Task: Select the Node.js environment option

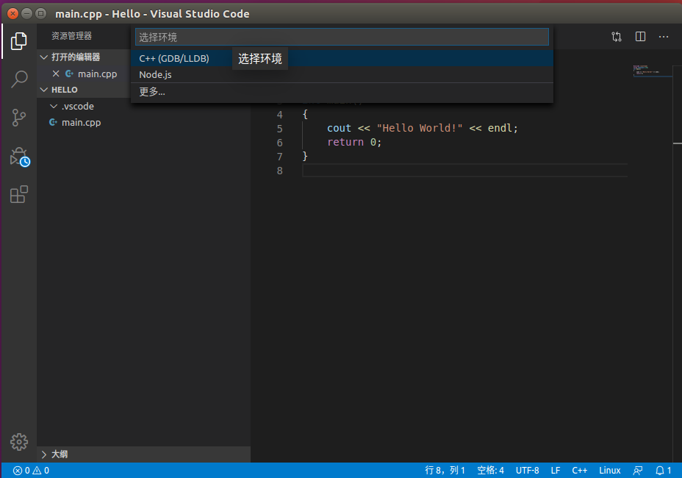Action: [154, 74]
